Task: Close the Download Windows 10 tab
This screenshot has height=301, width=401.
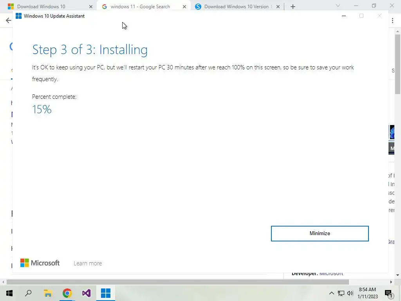Action: 91,7
